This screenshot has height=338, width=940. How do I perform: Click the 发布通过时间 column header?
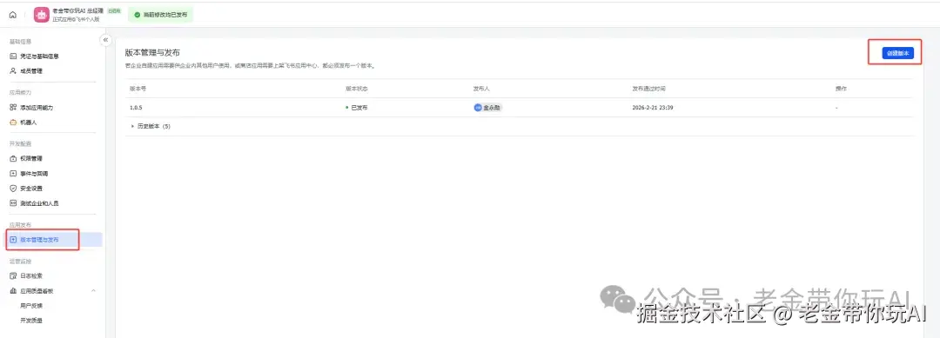648,89
